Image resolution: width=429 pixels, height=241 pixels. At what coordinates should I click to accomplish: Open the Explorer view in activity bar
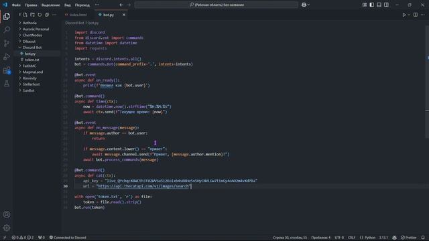[7, 16]
